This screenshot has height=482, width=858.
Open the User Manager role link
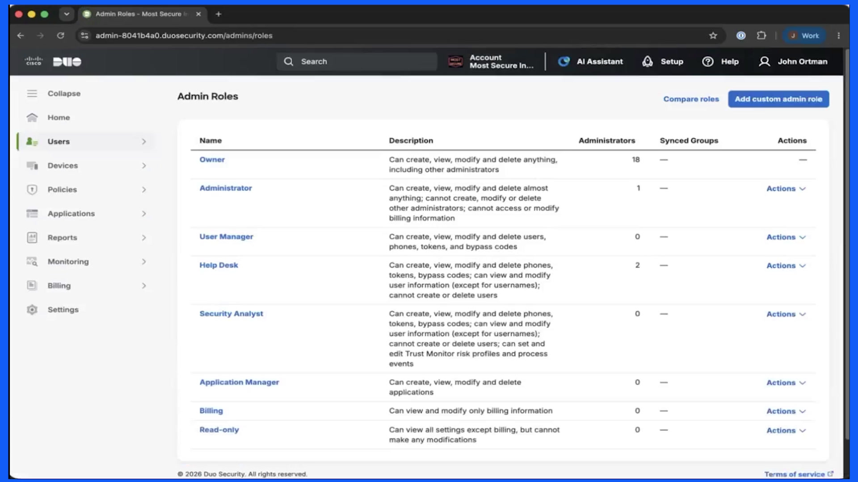click(226, 237)
